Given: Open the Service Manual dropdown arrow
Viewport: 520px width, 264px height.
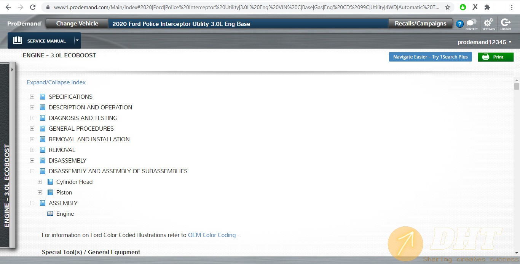Looking at the screenshot, I should pos(77,41).
